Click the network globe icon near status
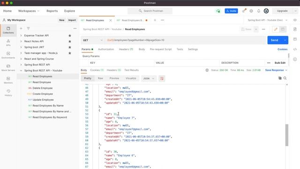This screenshot has height=169, width=300. (207, 70)
